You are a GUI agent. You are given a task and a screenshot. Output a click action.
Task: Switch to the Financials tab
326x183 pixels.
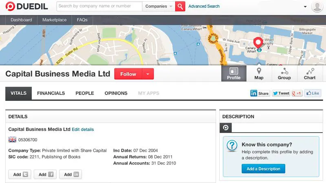51,93
